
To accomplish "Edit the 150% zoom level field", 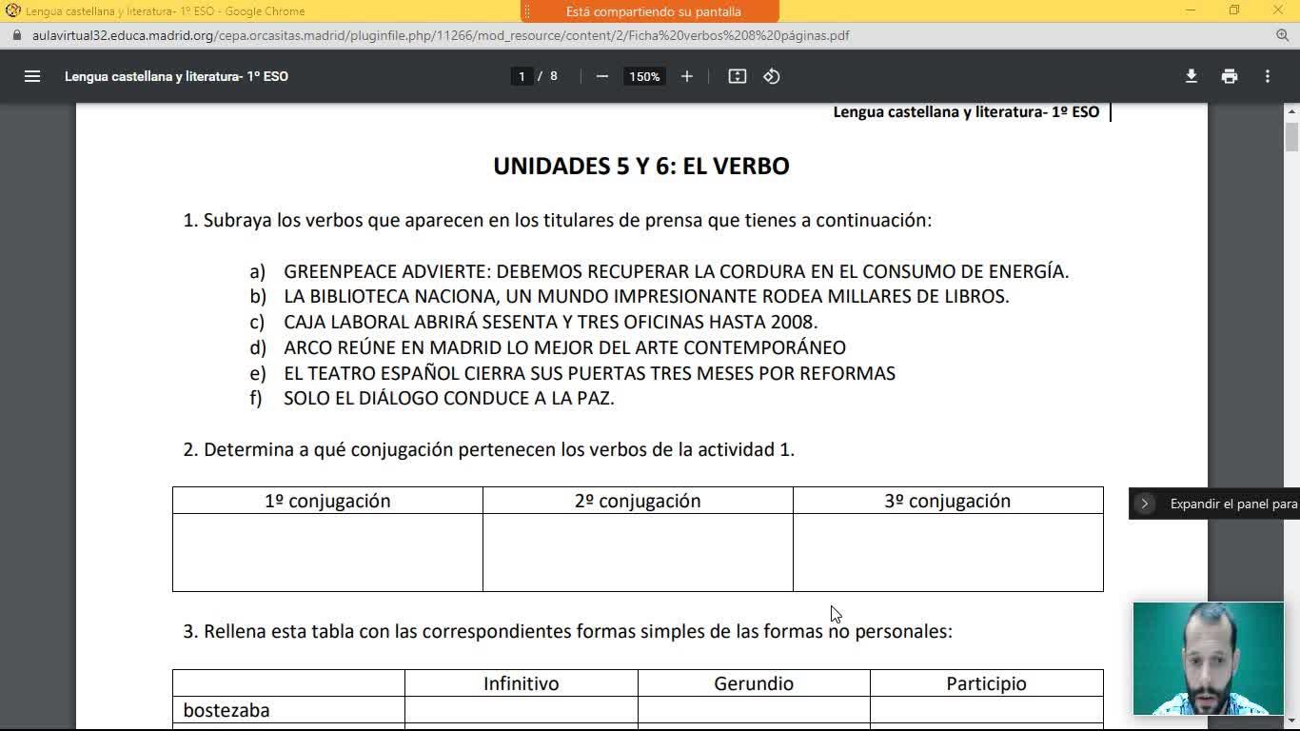I will pyautogui.click(x=644, y=76).
